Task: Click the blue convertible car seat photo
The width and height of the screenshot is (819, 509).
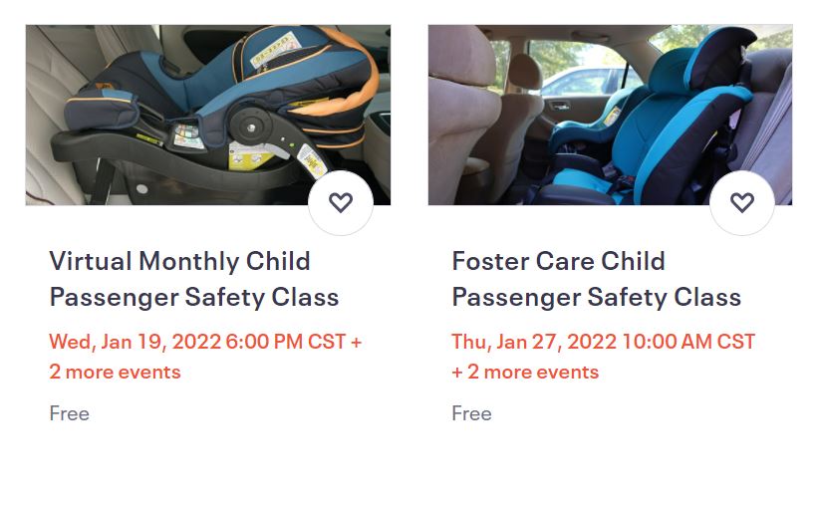Action: point(610,115)
